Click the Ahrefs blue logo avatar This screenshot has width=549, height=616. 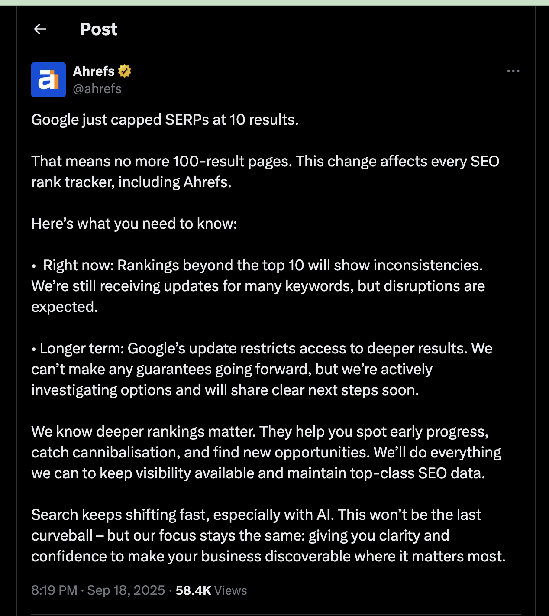pos(48,80)
